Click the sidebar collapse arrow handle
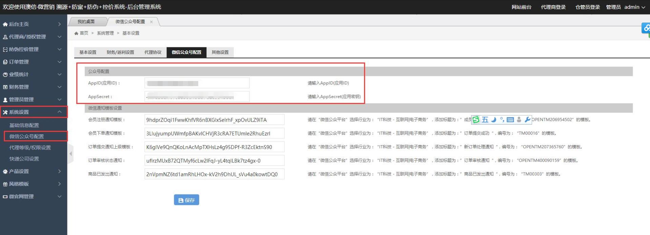 70,154
